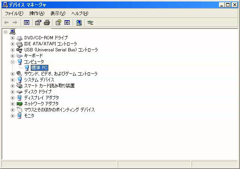Viewport: 240px width, 169px height.
Task: Select the モニタ label
Action: [x=29, y=116]
